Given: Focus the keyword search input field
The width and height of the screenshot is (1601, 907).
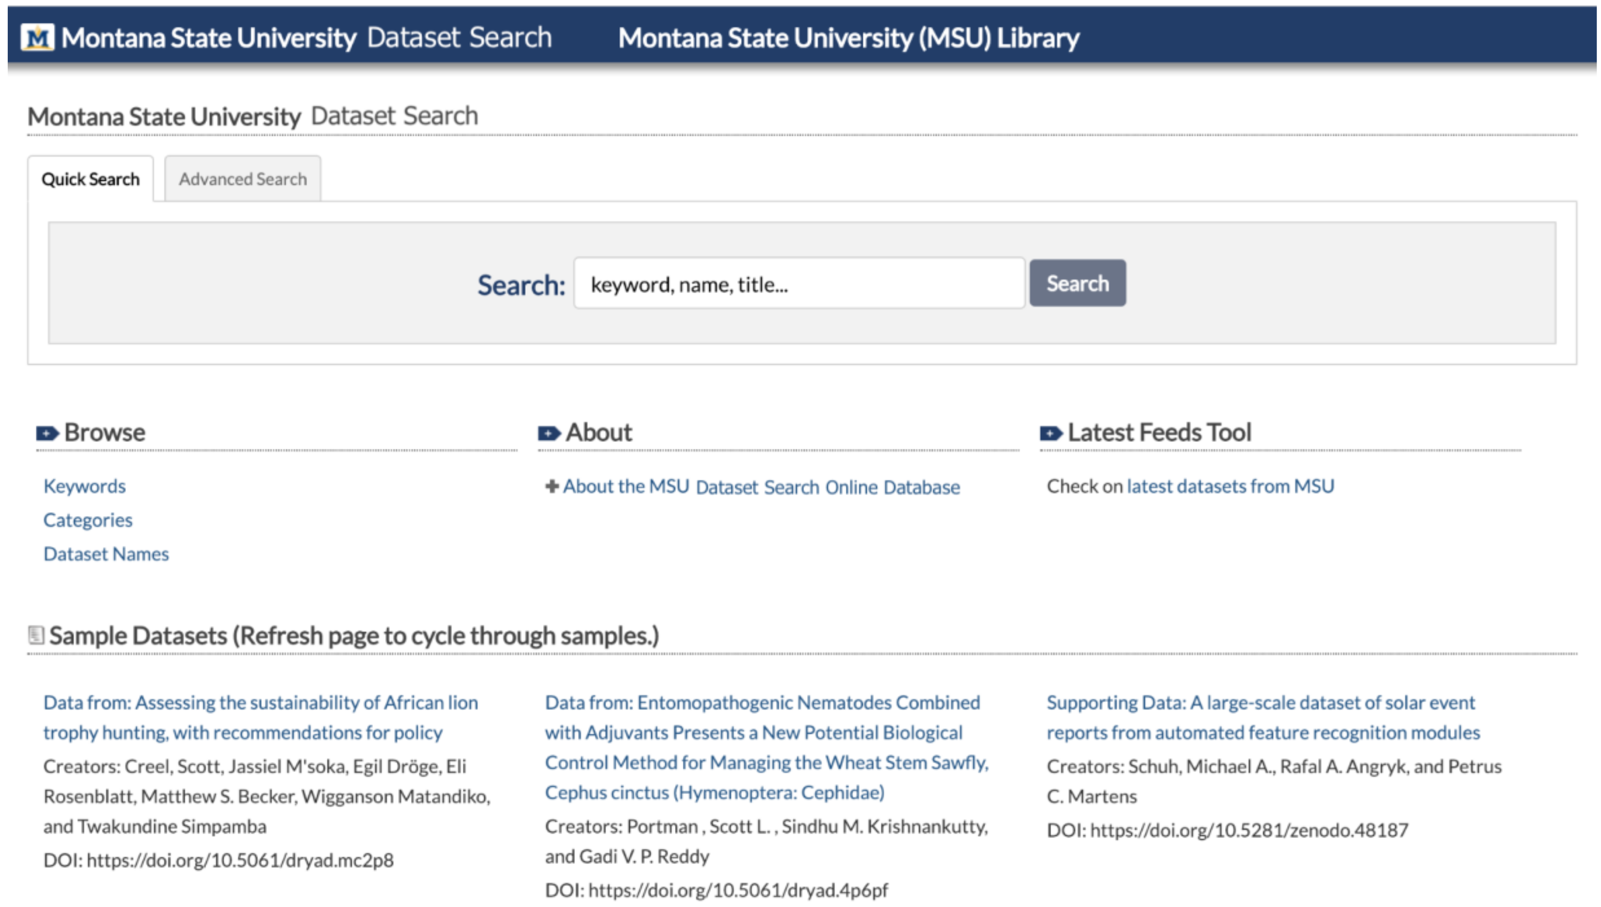Looking at the screenshot, I should tap(798, 284).
